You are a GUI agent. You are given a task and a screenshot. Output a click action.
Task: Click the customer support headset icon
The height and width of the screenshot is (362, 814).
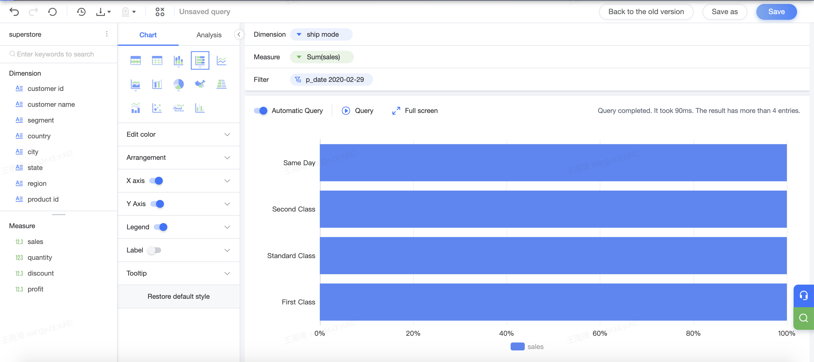click(804, 296)
